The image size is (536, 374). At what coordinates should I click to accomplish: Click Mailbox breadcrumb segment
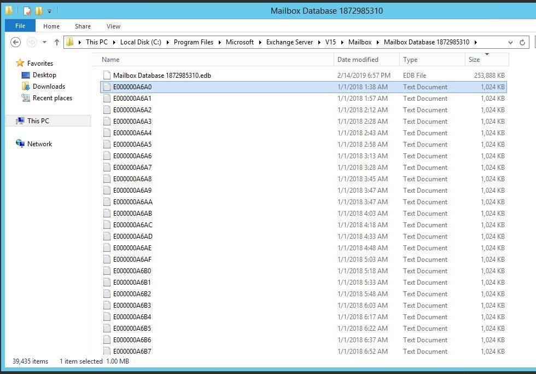360,42
